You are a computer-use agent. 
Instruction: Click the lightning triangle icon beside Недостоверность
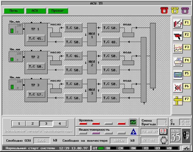(133, 131)
